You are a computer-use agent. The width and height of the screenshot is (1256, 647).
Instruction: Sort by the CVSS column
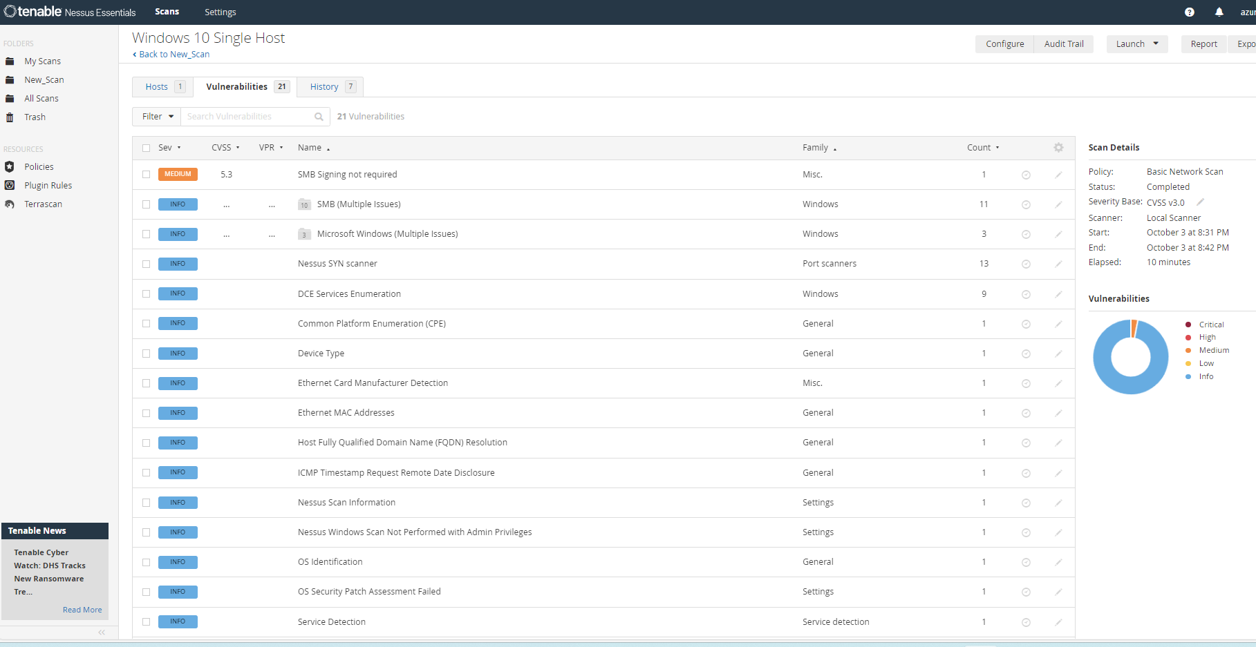coord(225,148)
